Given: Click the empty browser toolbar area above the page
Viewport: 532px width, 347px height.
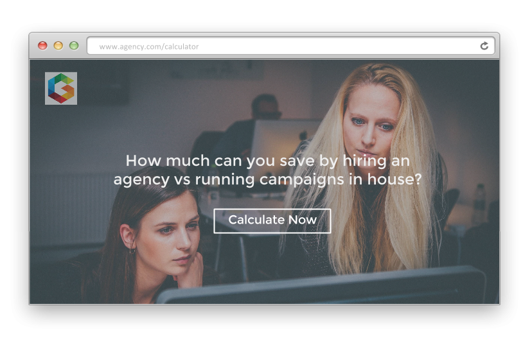Looking at the screenshot, I should (265, 35).
